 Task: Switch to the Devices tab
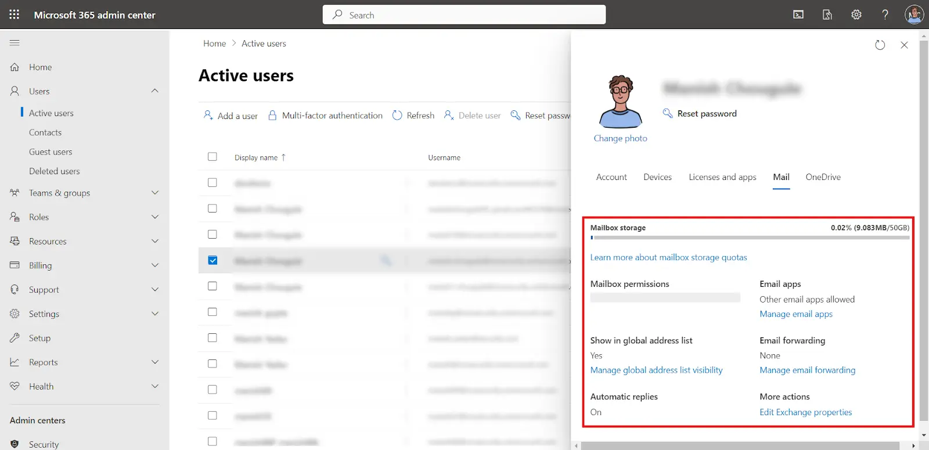pos(657,177)
